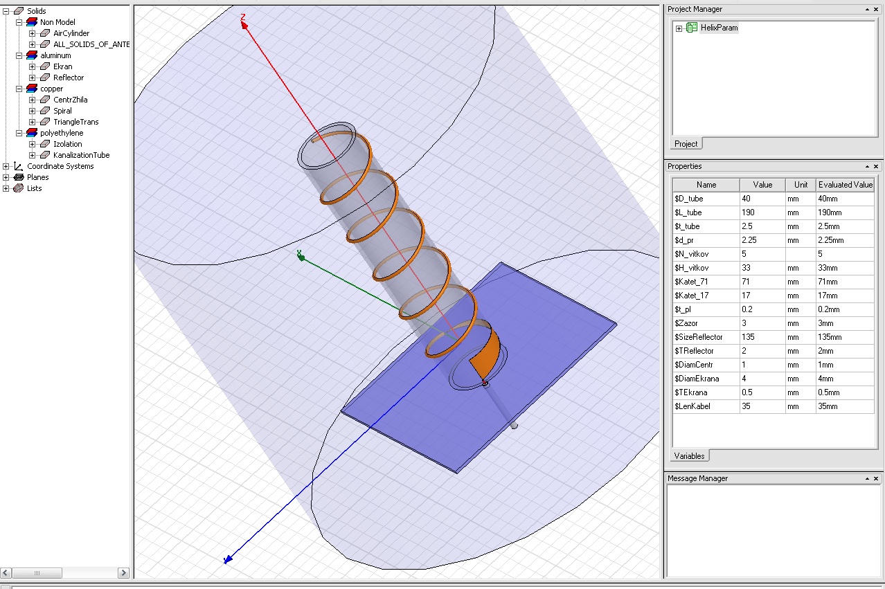Screen dimensions: 885x589
Task: Click the aluminum material layer icon
Action: tap(32, 55)
